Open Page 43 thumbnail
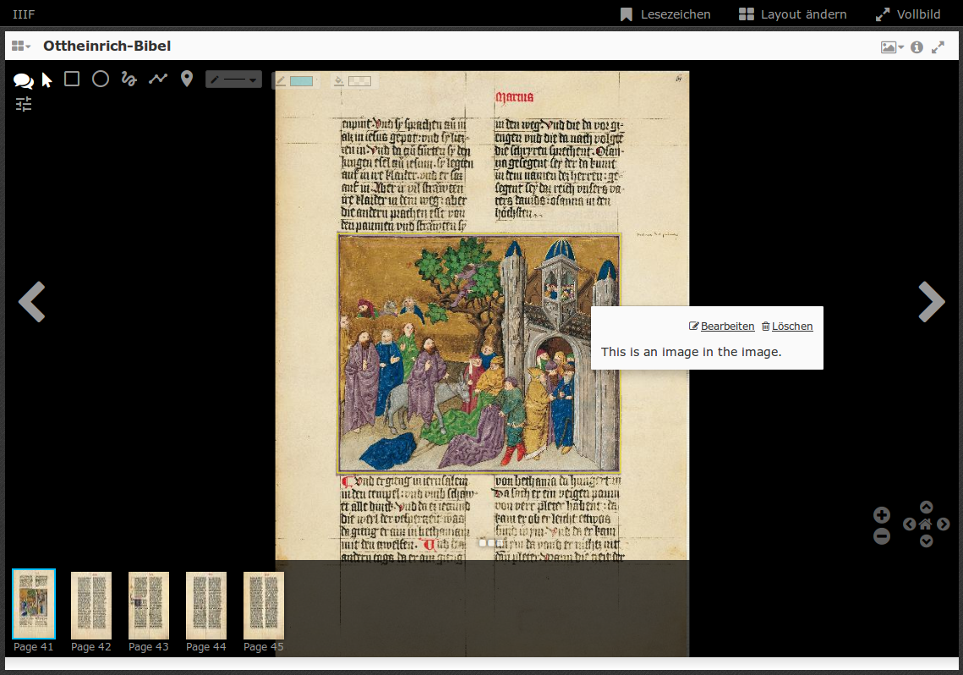The image size is (963, 675). tap(149, 606)
